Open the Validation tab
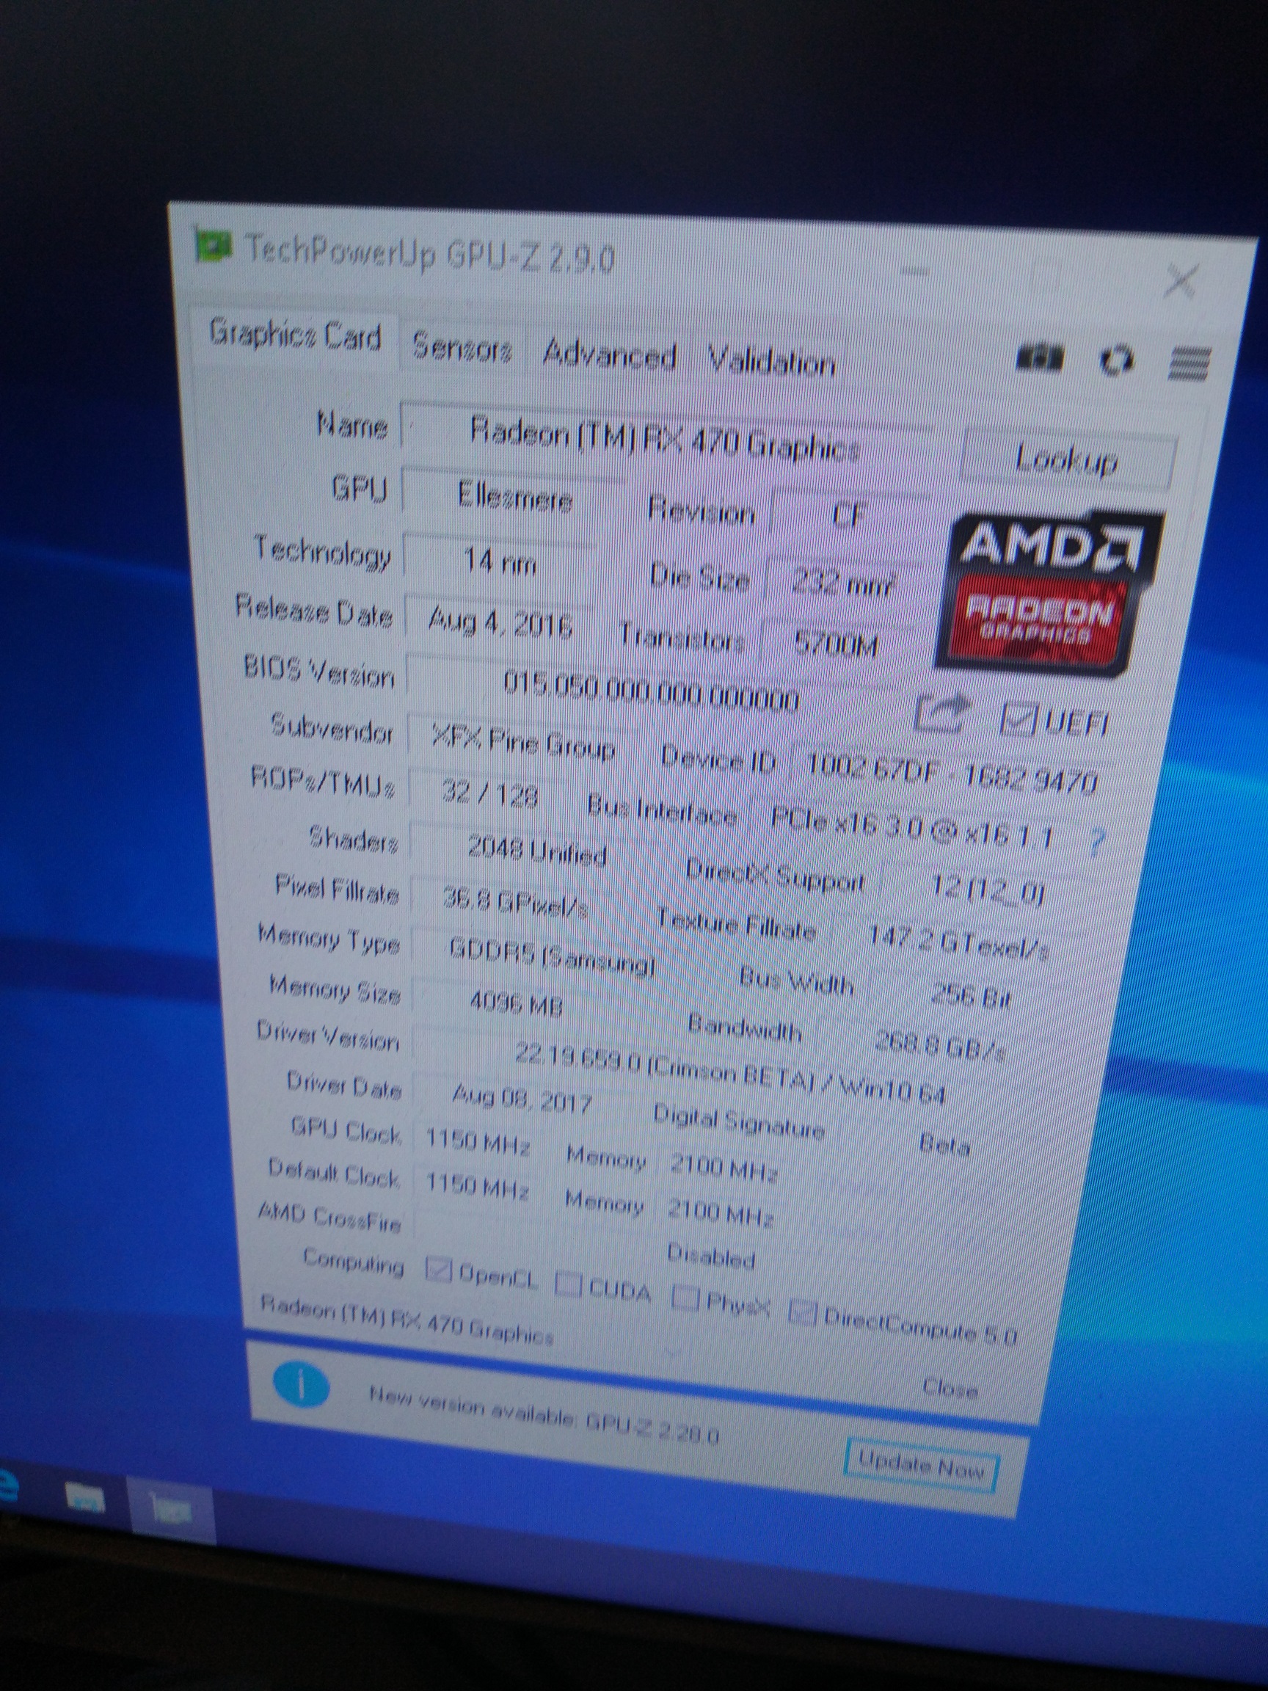This screenshot has height=1691, width=1268. coord(770,363)
